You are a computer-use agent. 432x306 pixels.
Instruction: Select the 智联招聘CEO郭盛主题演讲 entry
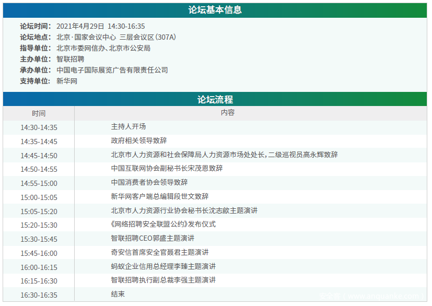[153, 238]
